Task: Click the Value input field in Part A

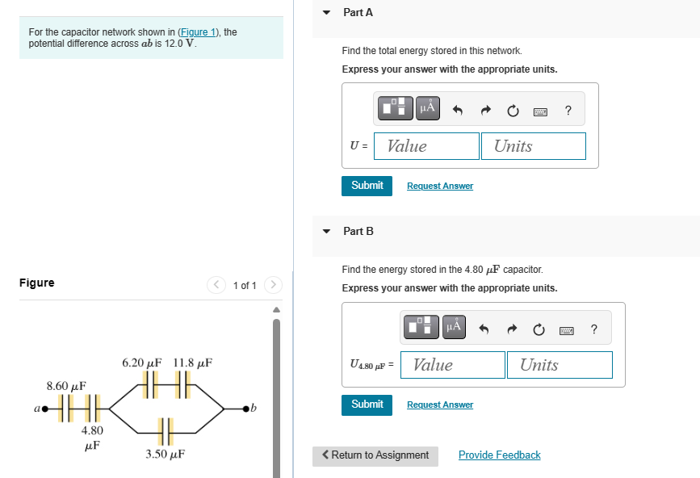Action: click(426, 146)
